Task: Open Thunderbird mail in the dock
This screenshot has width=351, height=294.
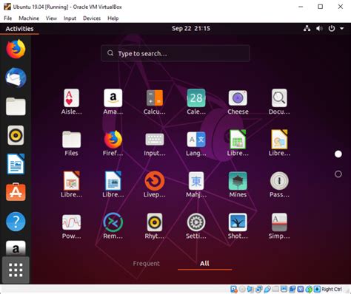Action: (x=16, y=78)
